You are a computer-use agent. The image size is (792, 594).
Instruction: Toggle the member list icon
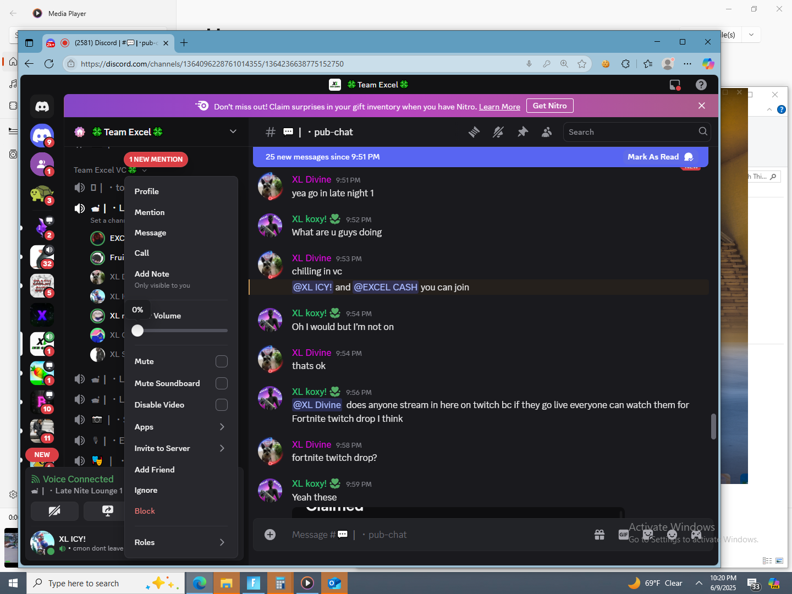coord(547,132)
